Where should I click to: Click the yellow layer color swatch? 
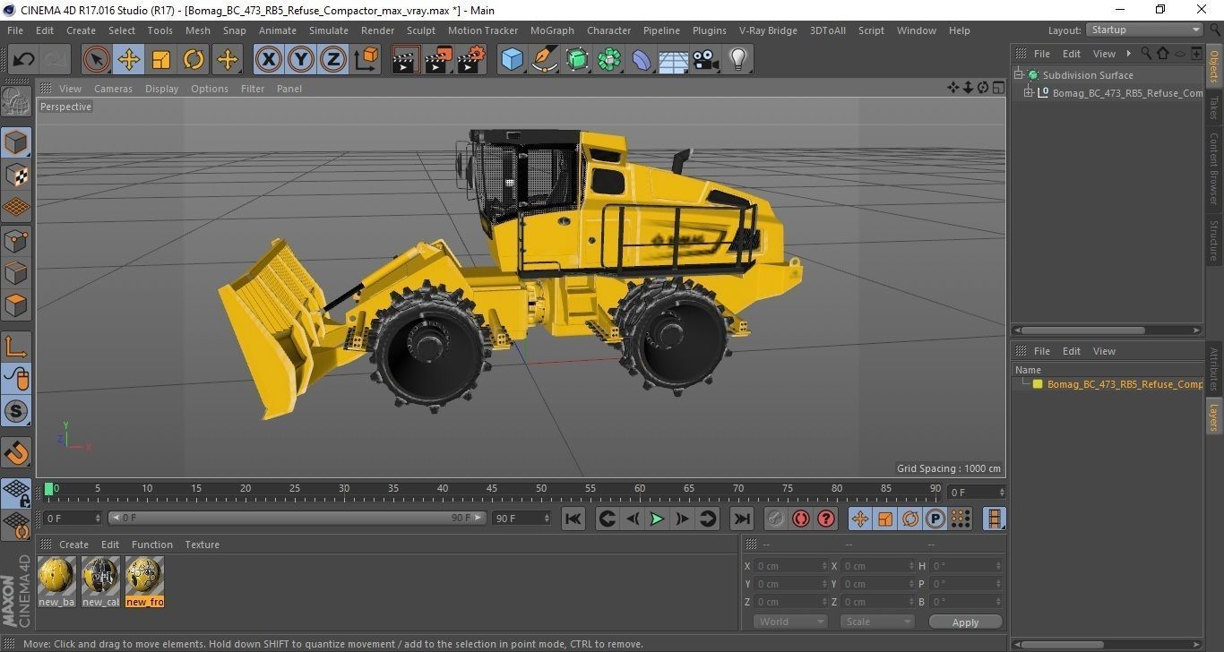pos(1038,384)
